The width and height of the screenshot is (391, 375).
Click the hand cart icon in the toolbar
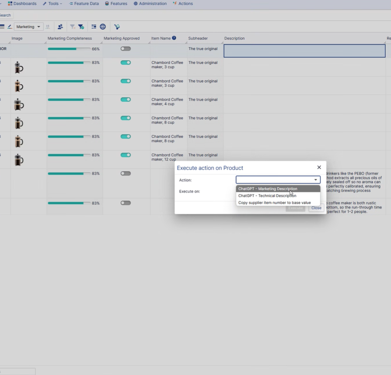point(117,27)
